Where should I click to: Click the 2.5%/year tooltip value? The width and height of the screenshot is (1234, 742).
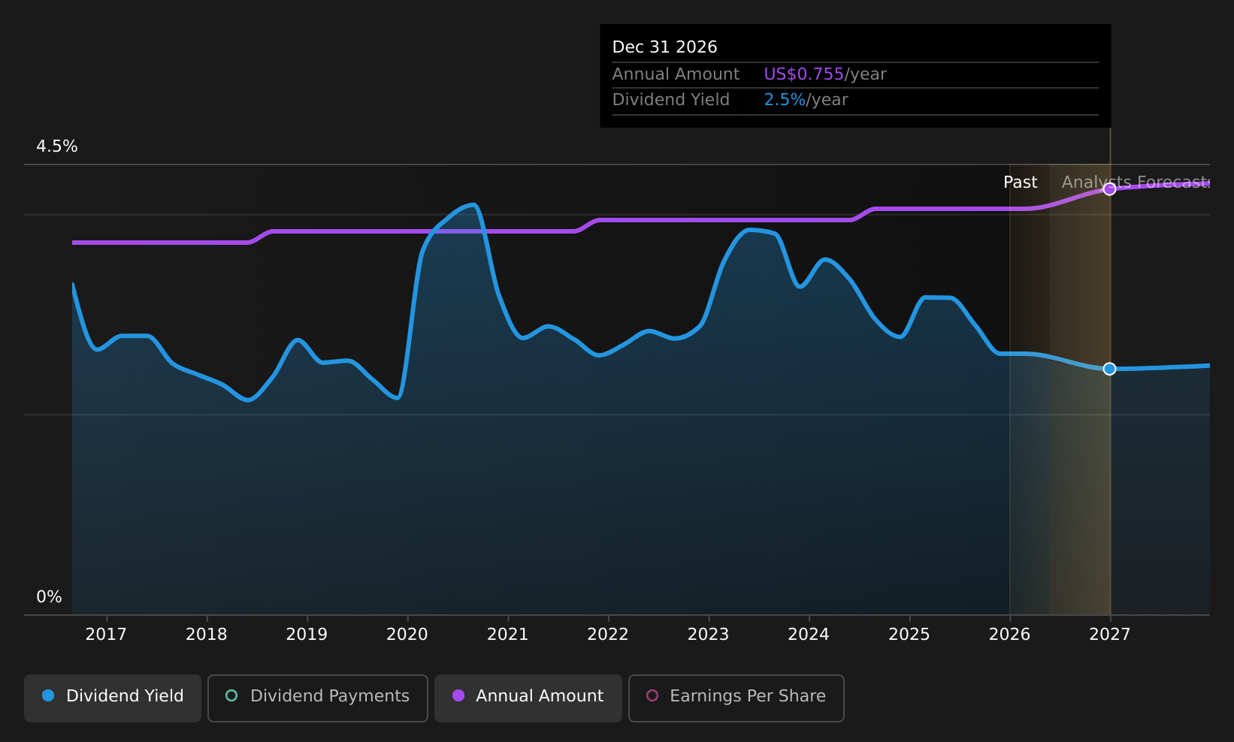806,100
